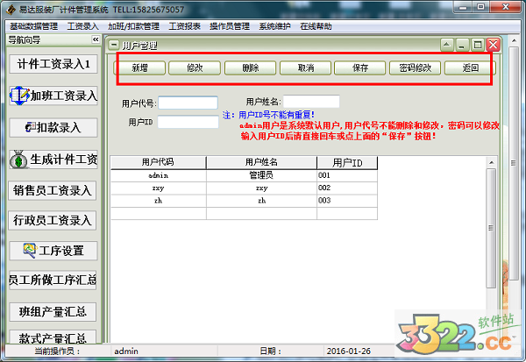
Task: Open the 工资录入 menu
Action: pos(82,26)
